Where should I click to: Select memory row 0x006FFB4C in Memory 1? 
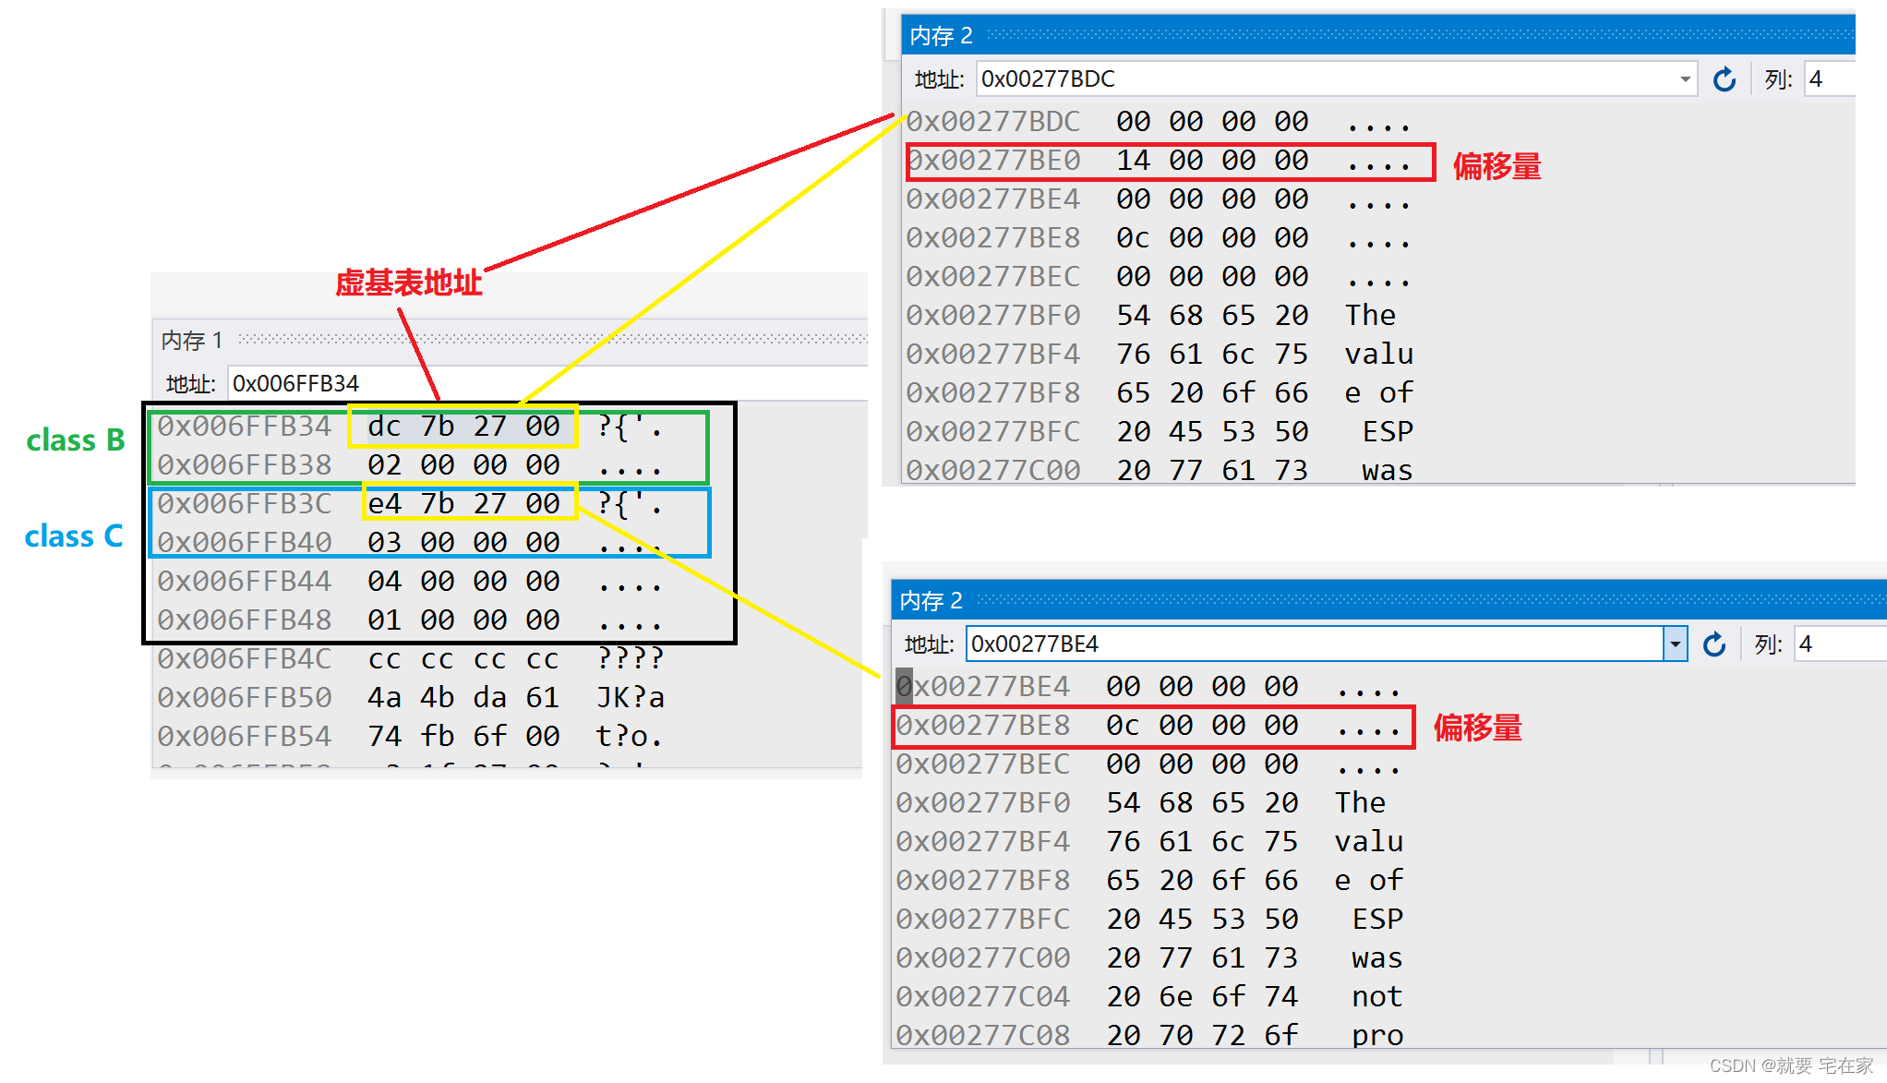tap(410, 659)
